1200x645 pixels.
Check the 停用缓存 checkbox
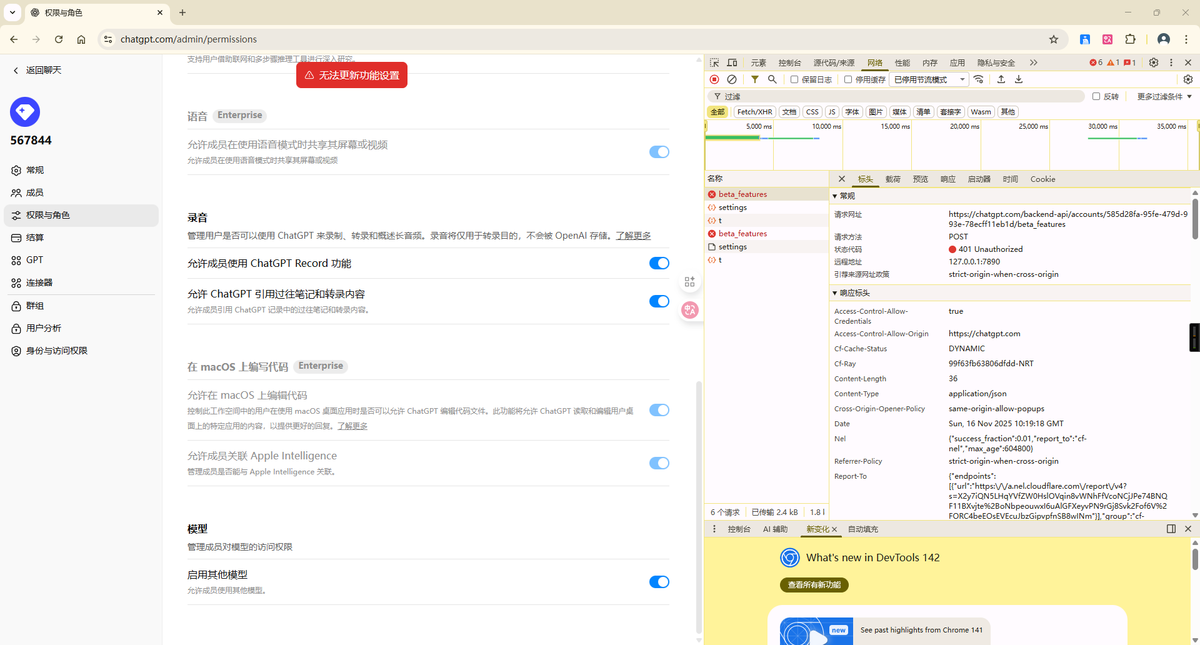(x=848, y=79)
